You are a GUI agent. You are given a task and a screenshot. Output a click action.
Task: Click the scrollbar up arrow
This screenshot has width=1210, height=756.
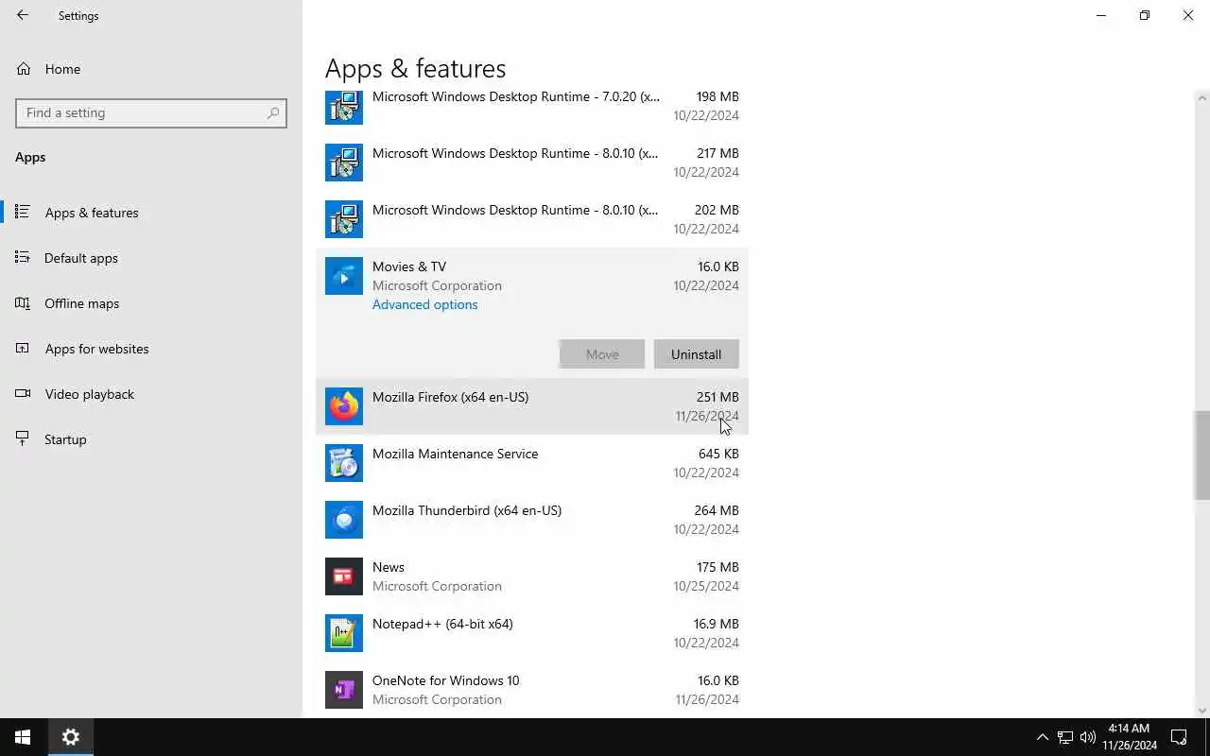pyautogui.click(x=1202, y=97)
